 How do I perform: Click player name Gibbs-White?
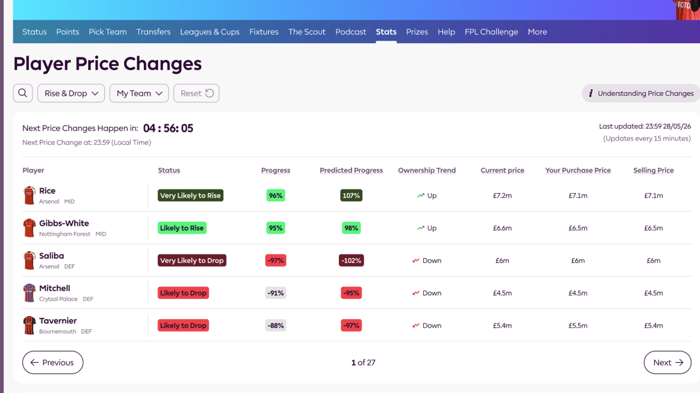[x=64, y=223]
